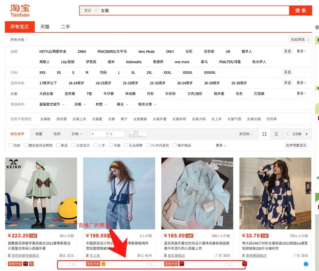The height and width of the screenshot is (271, 319).
Task: Go to next results page arrow
Action: click(306, 134)
